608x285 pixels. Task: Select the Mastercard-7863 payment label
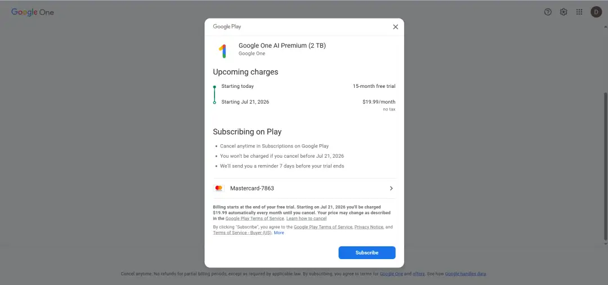252,188
